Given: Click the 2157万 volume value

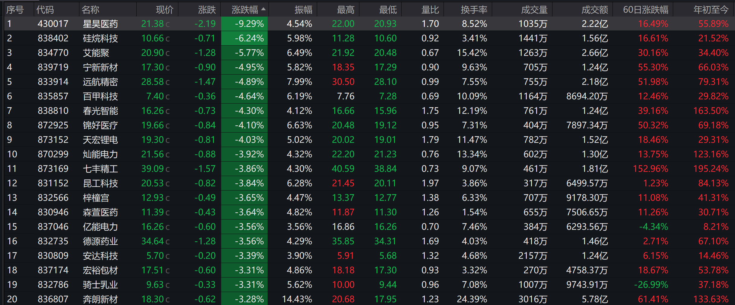Looking at the screenshot, I should (533, 256).
